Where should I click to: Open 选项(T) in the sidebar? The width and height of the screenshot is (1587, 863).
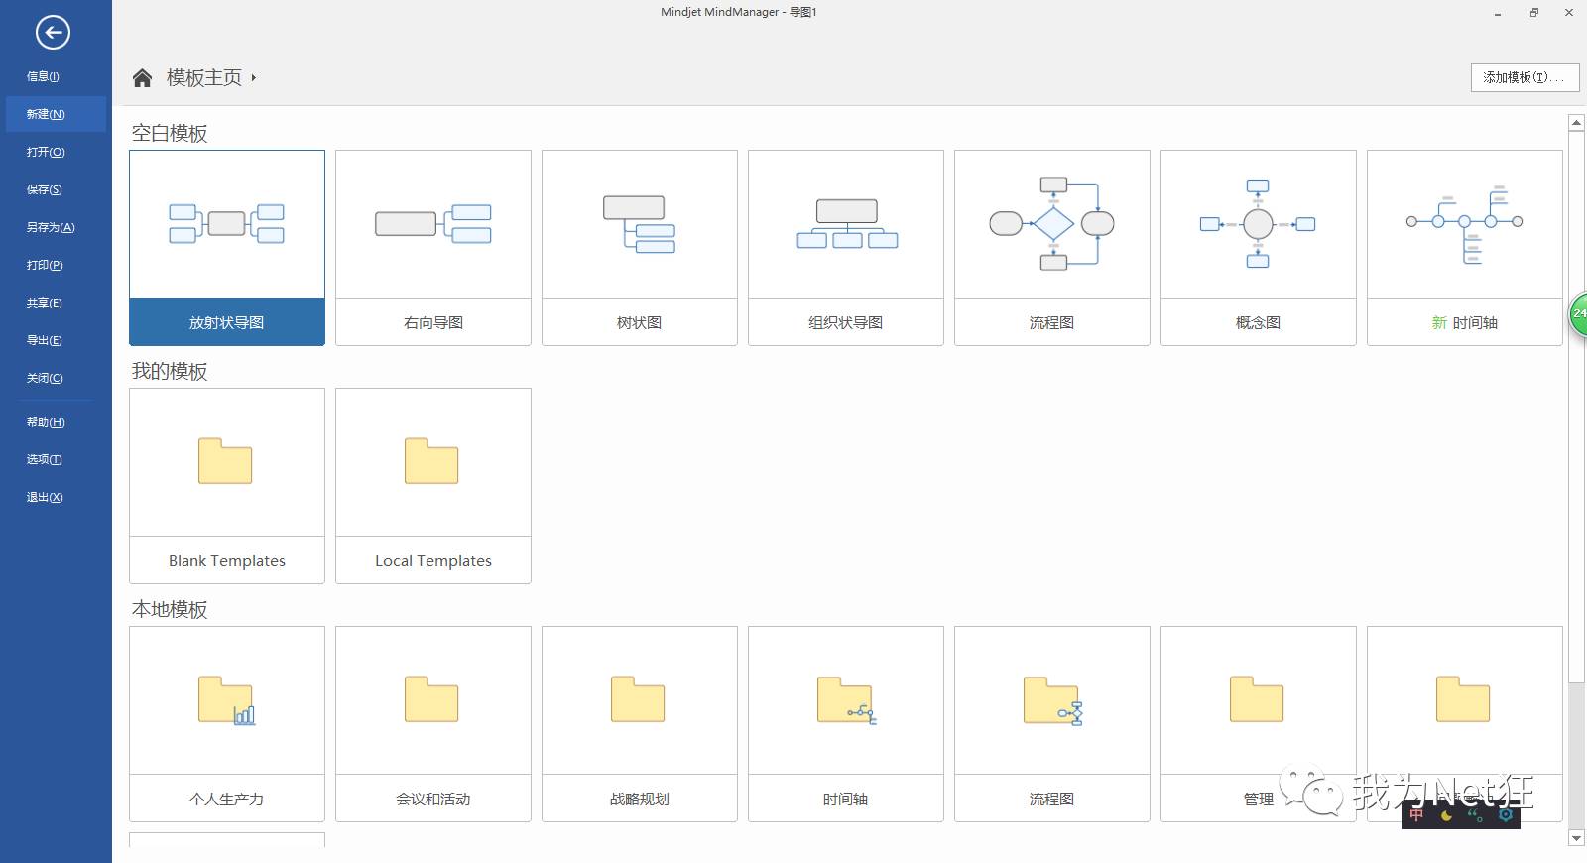click(44, 459)
